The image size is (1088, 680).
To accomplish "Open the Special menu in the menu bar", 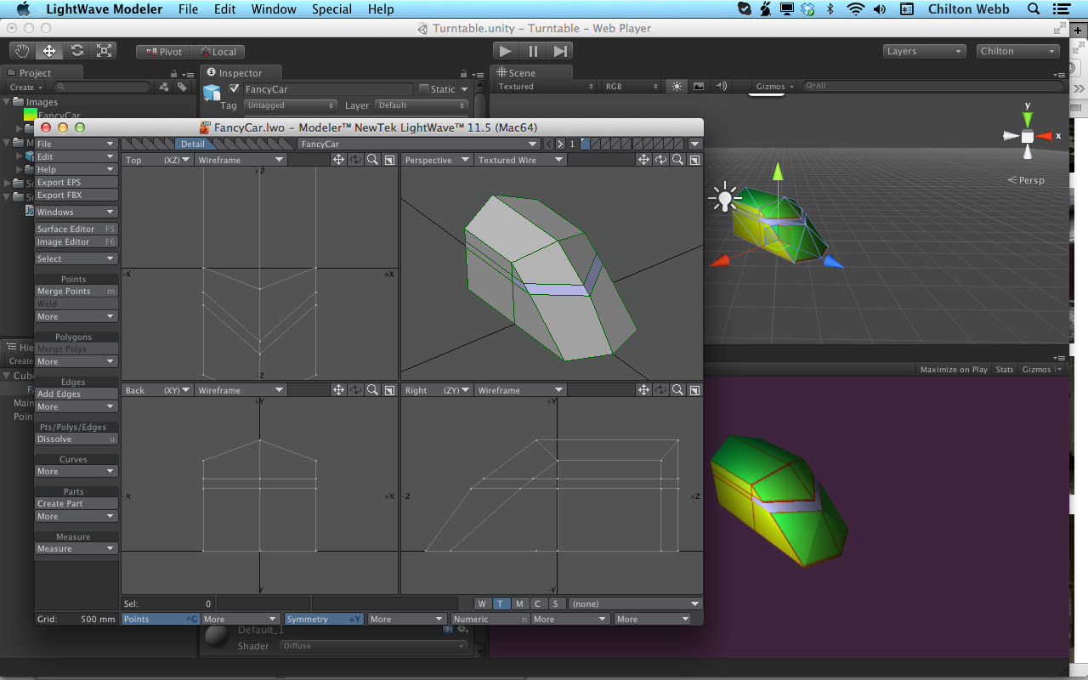I will [331, 9].
